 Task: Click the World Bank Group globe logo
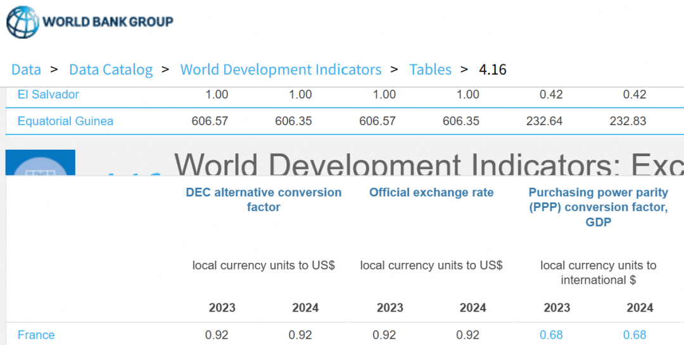[23, 22]
